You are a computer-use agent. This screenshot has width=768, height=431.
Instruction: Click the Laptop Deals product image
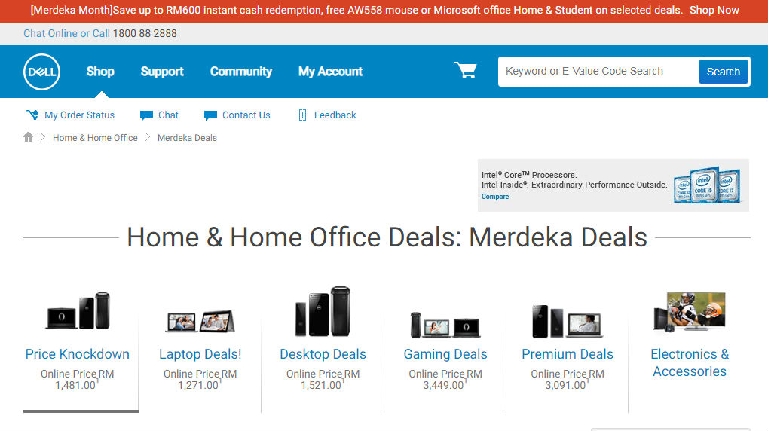pyautogui.click(x=200, y=321)
